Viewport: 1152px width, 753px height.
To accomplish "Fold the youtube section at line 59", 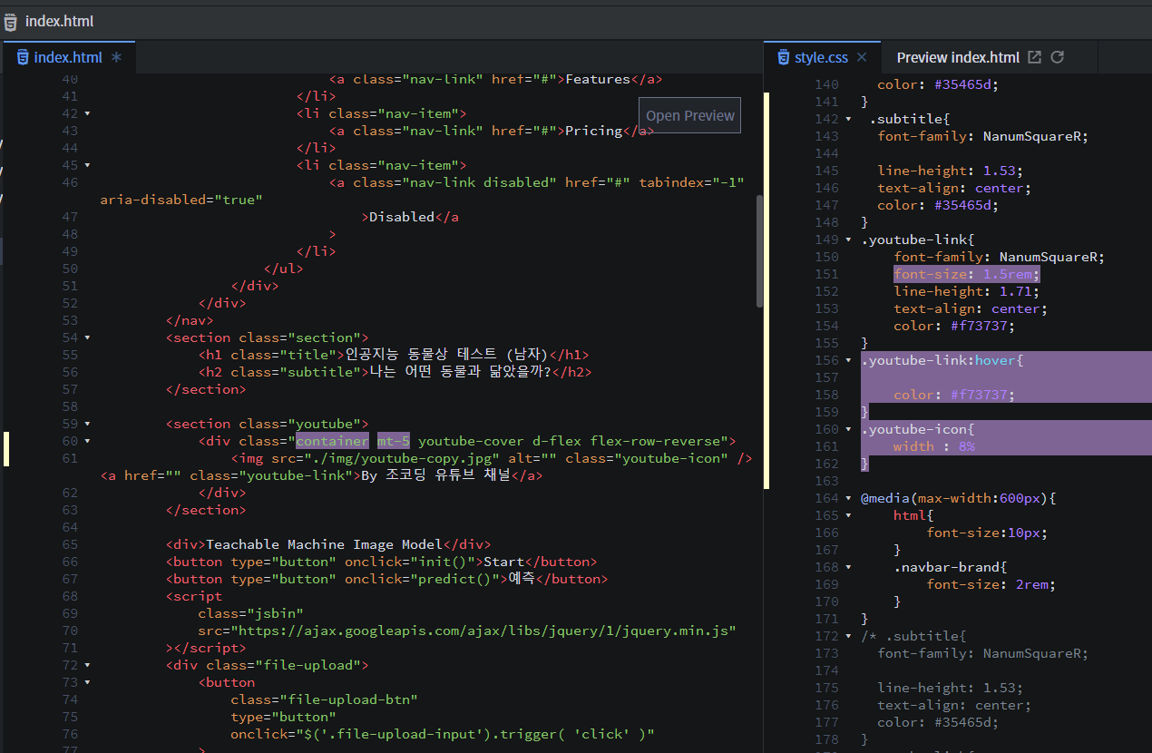I will 87,424.
